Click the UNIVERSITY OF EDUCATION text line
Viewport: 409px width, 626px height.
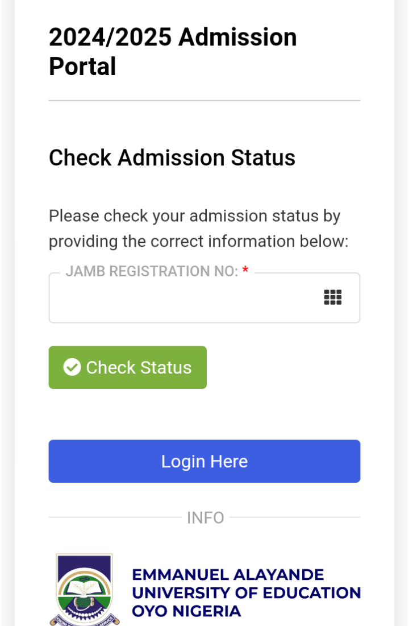246,593
